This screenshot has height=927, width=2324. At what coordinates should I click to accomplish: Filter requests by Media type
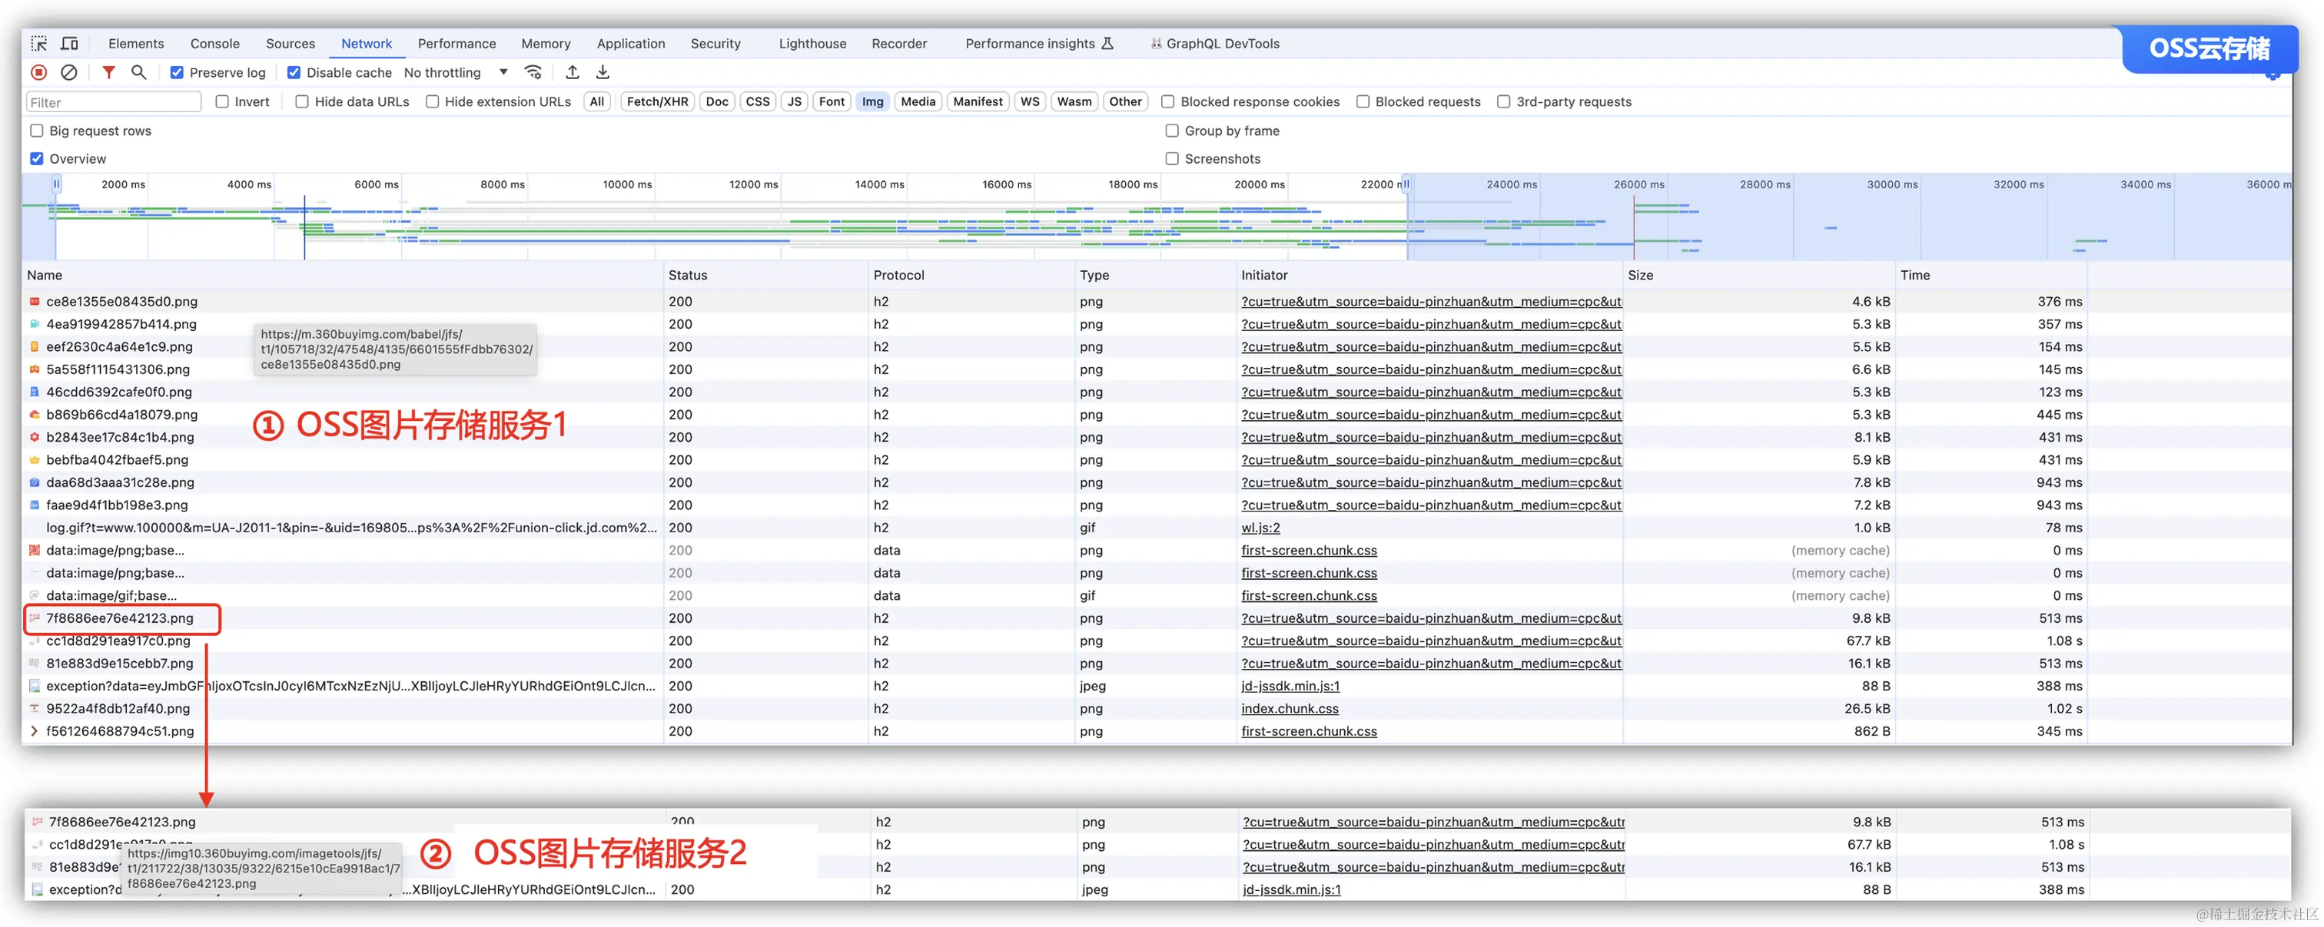click(918, 102)
